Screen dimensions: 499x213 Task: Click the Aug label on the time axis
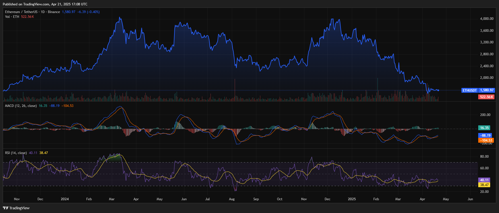pyautogui.click(x=232, y=199)
